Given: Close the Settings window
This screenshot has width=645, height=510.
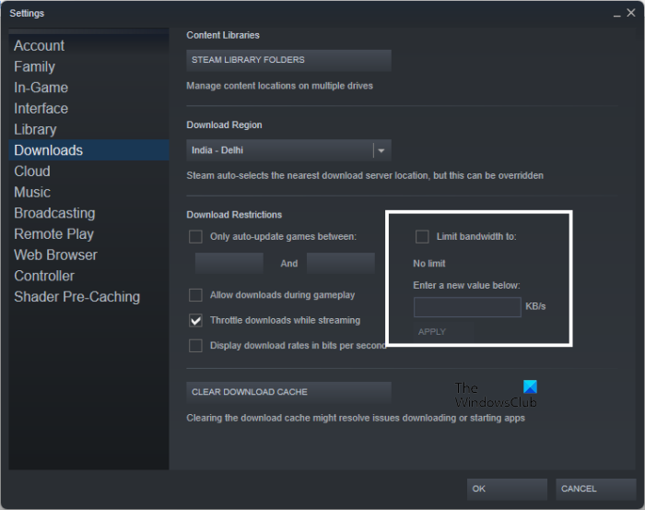Looking at the screenshot, I should (631, 13).
